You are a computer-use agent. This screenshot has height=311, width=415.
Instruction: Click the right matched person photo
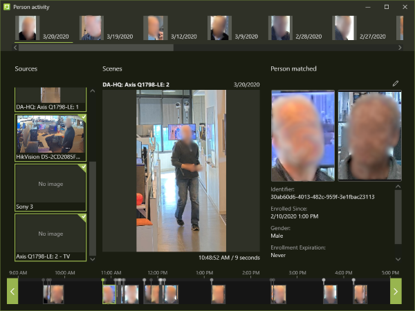[370, 135]
